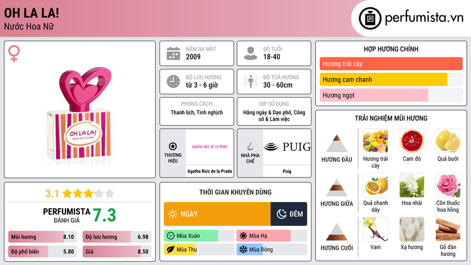Click the person icon beside Độ tuổi
This screenshot has width=471, height=265.
tap(251, 53)
